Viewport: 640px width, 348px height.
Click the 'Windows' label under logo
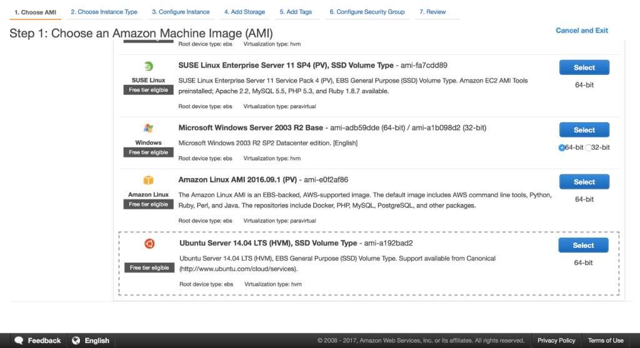tap(149, 143)
